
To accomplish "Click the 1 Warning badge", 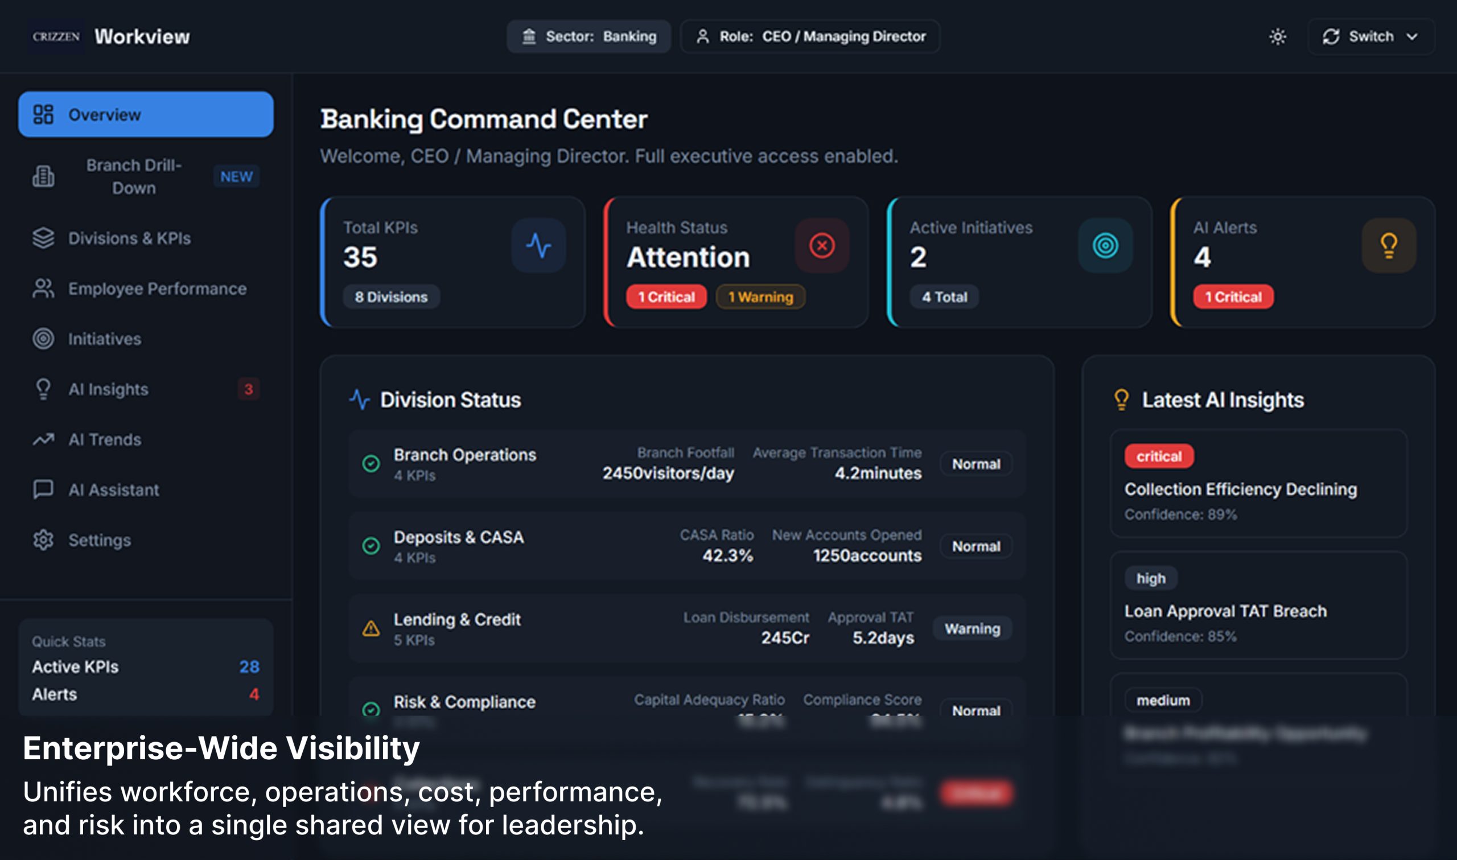I will (760, 297).
